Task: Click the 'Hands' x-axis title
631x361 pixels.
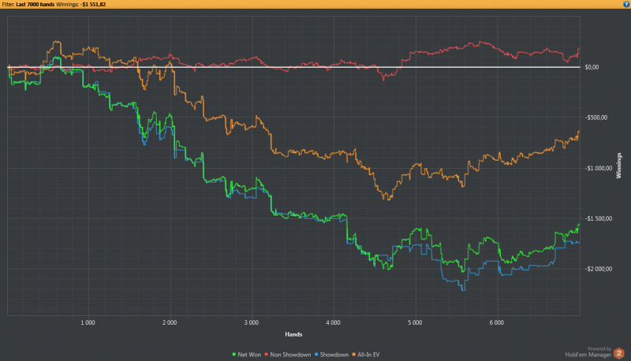Action: coord(293,334)
